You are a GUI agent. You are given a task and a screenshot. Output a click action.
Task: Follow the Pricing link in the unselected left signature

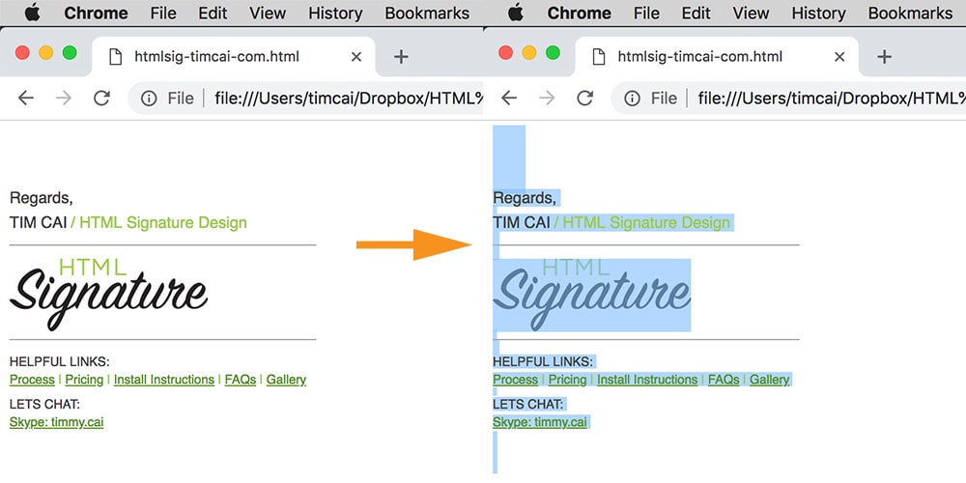click(84, 380)
